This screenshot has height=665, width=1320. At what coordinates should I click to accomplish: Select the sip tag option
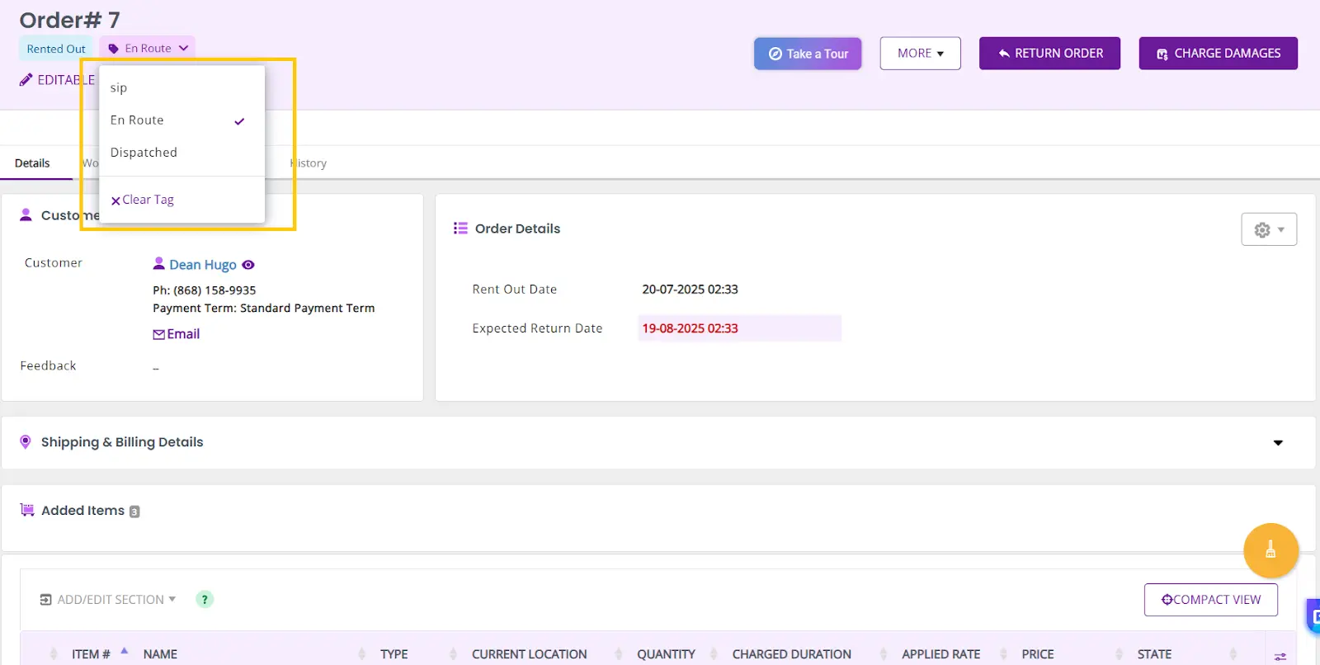[x=119, y=87]
